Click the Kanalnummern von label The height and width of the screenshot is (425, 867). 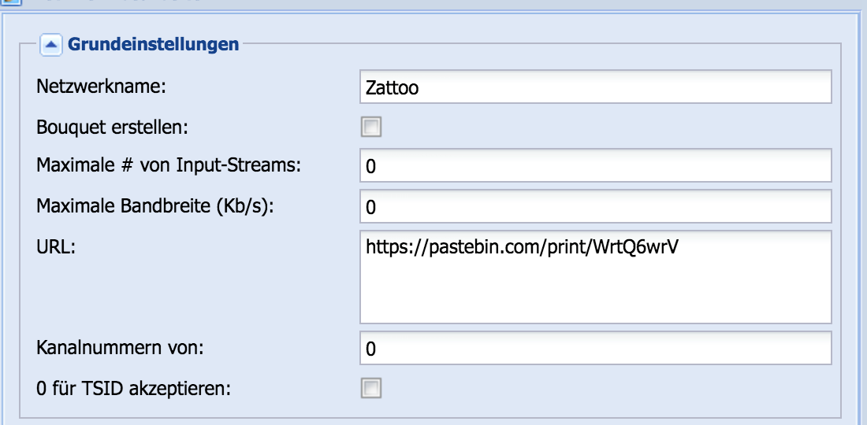[x=120, y=348]
